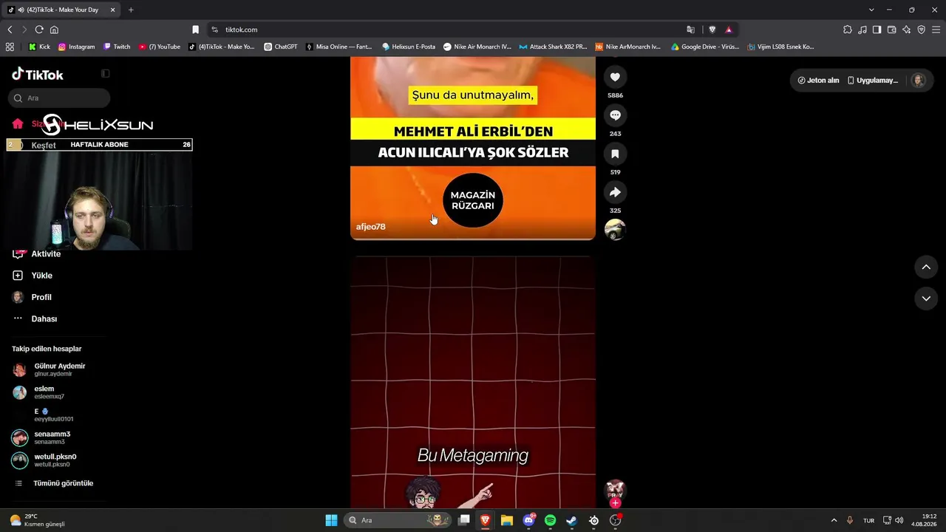Open the car avatar sound icon
946x532 pixels.
[x=615, y=230]
